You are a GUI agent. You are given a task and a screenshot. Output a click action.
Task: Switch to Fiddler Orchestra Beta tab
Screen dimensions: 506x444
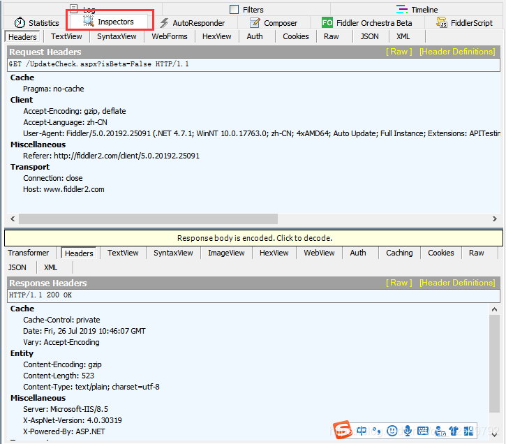pos(367,23)
